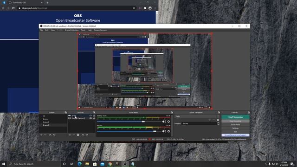Viewport: 297px width, 167px height.
Task: Open the File menu in OBS
Action: point(41,30)
